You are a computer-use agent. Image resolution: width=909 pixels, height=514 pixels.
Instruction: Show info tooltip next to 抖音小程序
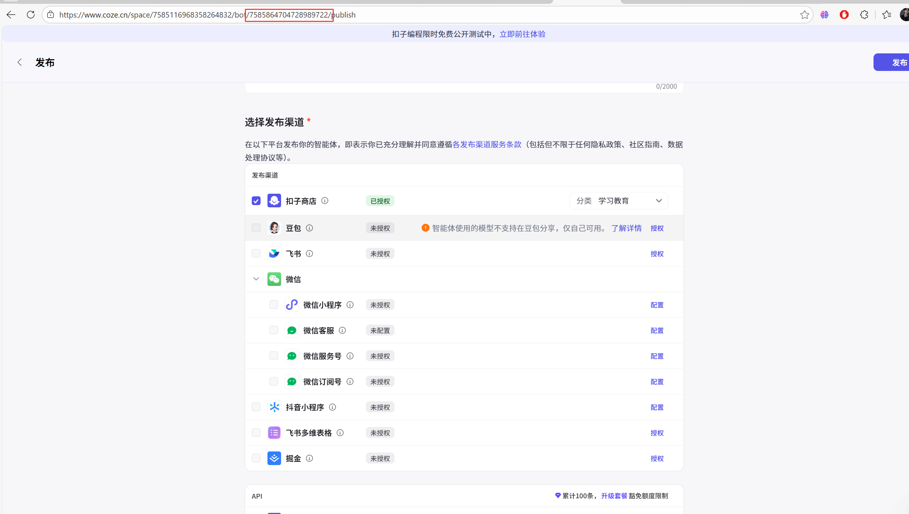(x=332, y=407)
